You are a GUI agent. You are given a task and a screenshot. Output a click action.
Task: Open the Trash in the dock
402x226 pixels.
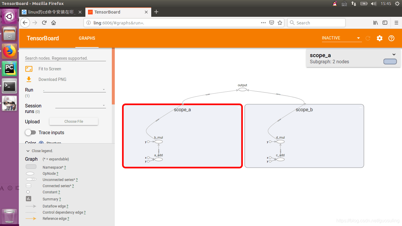coord(9,216)
